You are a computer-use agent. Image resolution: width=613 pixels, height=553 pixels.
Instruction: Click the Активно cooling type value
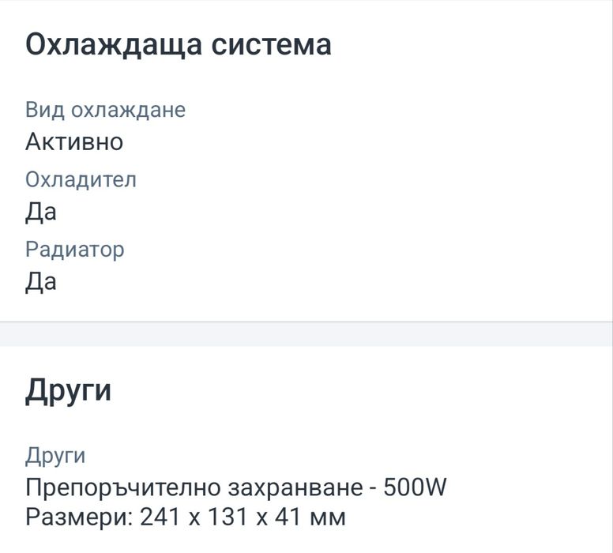click(74, 141)
